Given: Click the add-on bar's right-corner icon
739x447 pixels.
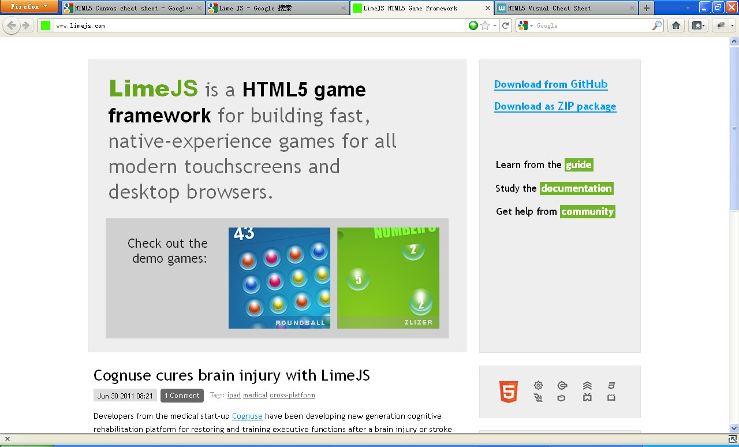Looking at the screenshot, I should (x=732, y=439).
